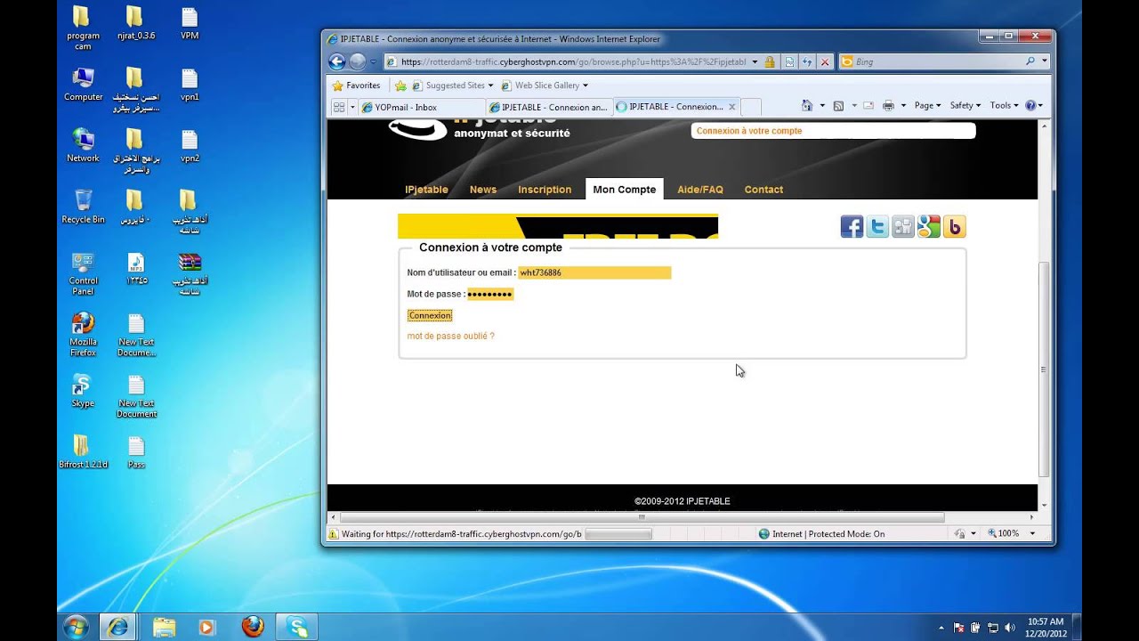Click the Firefox taskbar icon
Image resolution: width=1139 pixels, height=641 pixels.
pyautogui.click(x=252, y=627)
